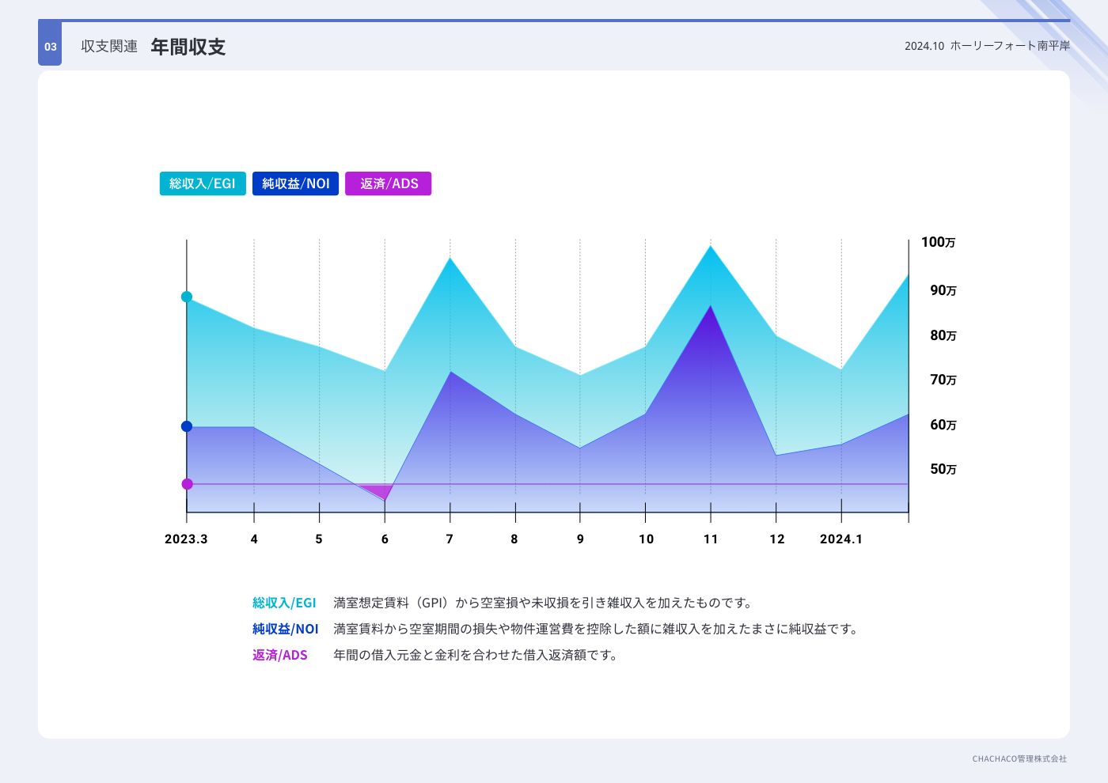Click the 返済/ADS description heading below chart
The image size is (1108, 783).
(x=279, y=656)
